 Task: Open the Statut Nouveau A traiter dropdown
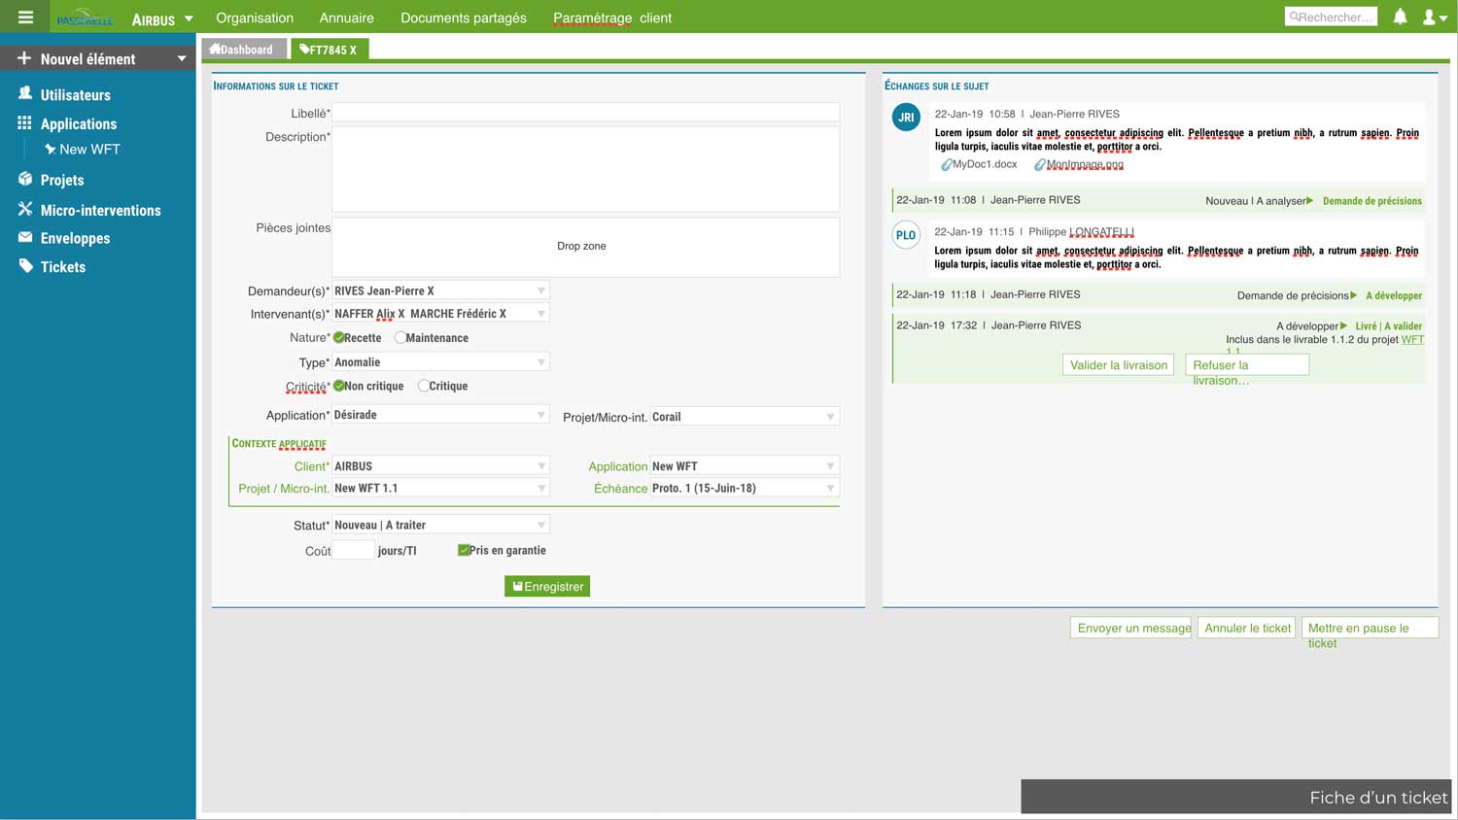440,525
